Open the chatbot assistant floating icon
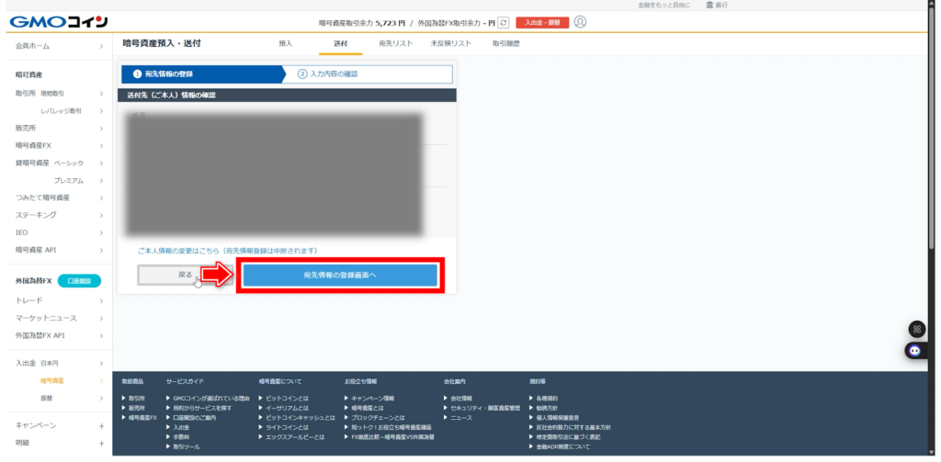The image size is (941, 462). [x=915, y=350]
